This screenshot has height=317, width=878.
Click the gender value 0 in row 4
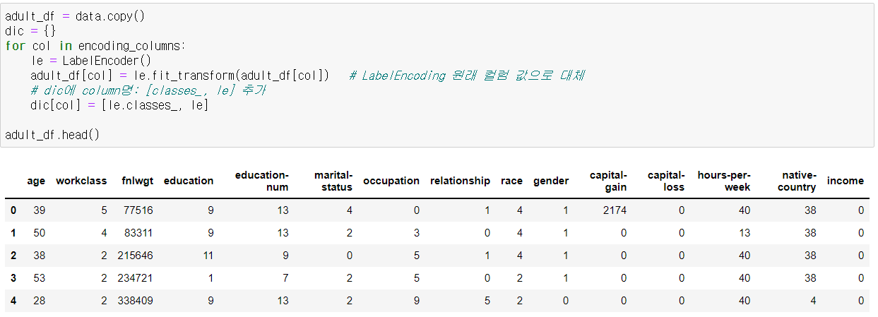(565, 301)
